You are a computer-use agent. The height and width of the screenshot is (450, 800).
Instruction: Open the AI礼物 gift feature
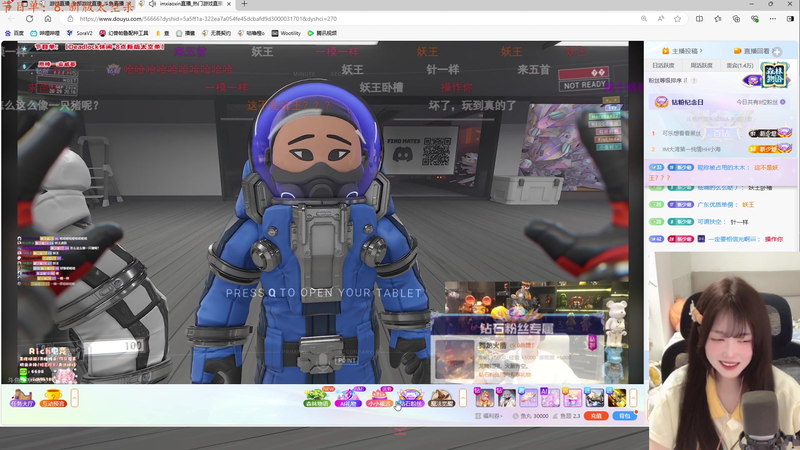pyautogui.click(x=348, y=397)
